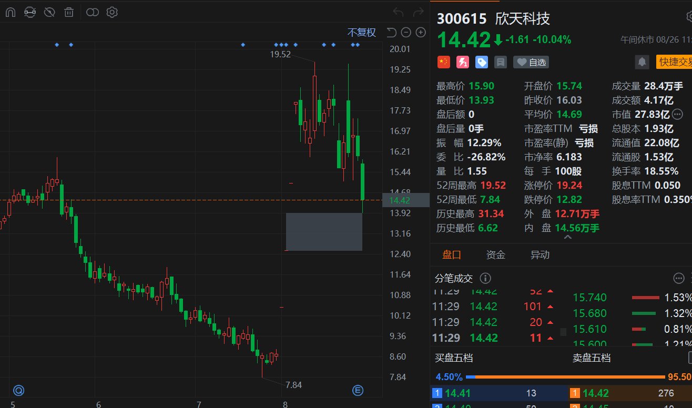Click the 历史最高 31.34 value
The width and height of the screenshot is (692, 408).
(492, 213)
